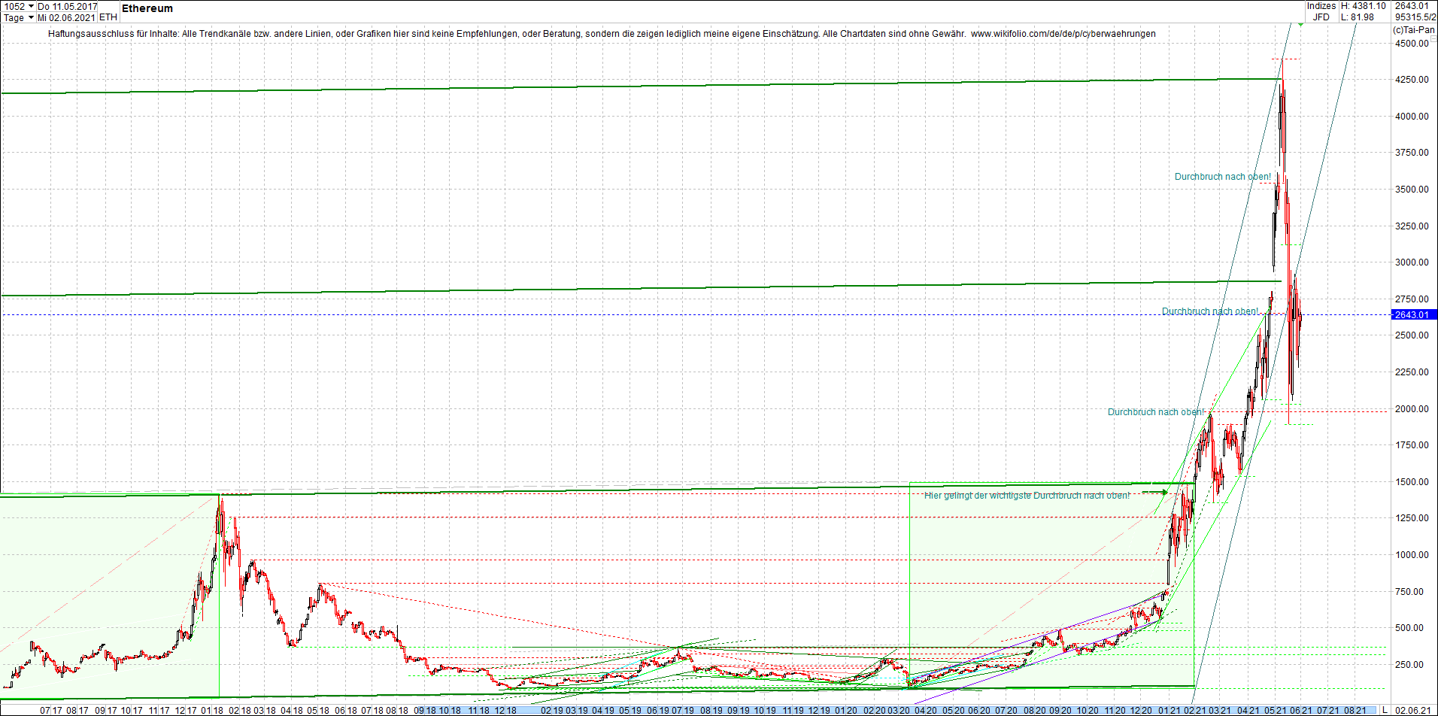Click the 3000.00 price axis label
The height and width of the screenshot is (716, 1438).
[x=1412, y=262]
